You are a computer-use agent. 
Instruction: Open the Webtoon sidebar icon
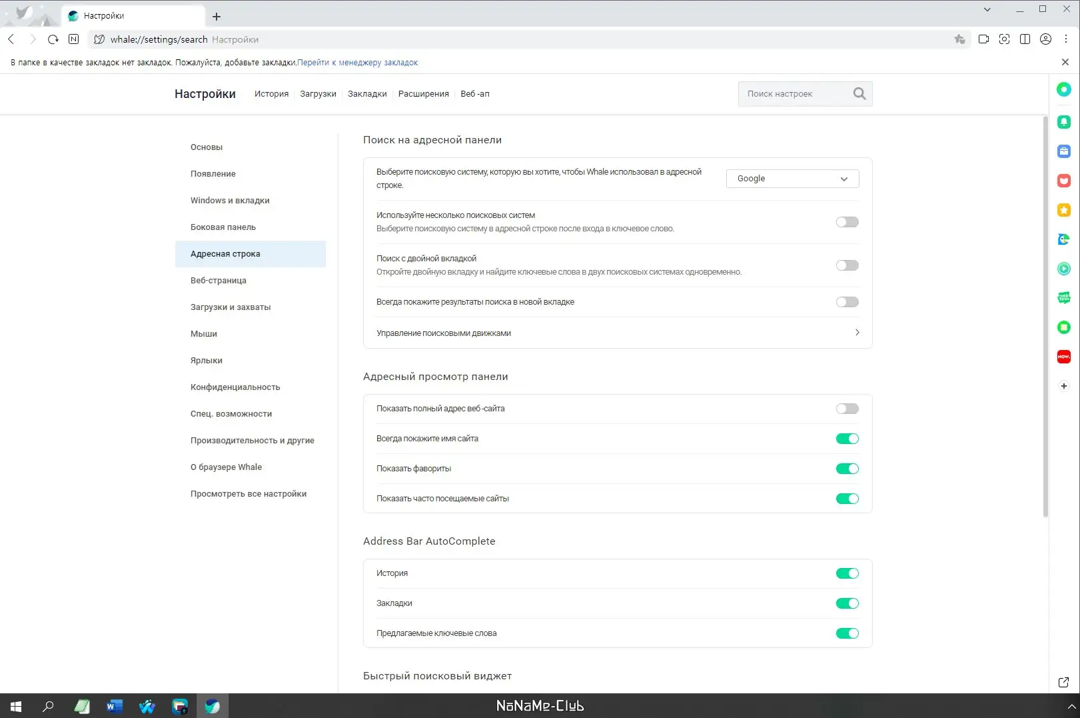point(1064,297)
